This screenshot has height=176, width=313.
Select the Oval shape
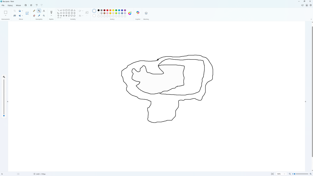click(x=64, y=10)
